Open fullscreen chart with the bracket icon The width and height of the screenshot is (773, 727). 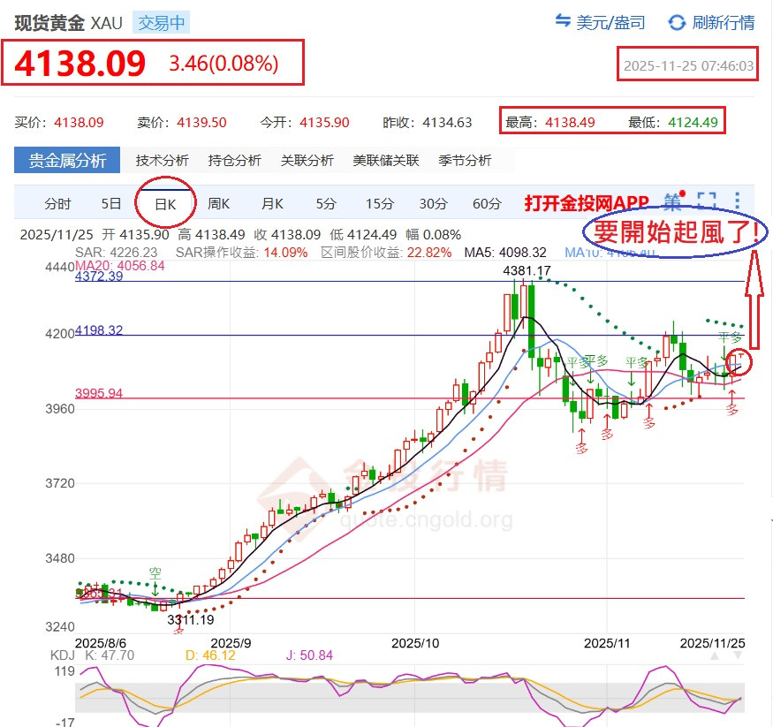point(707,201)
